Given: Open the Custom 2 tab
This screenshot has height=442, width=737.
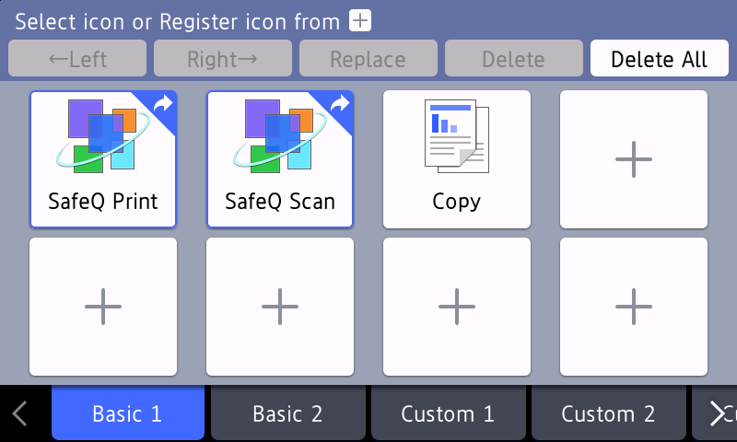Looking at the screenshot, I should point(608,413).
